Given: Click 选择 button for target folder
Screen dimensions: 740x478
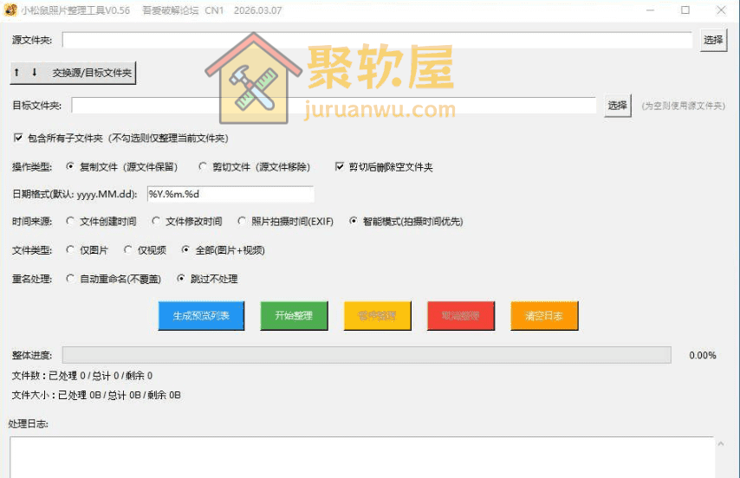Looking at the screenshot, I should pos(617,105).
